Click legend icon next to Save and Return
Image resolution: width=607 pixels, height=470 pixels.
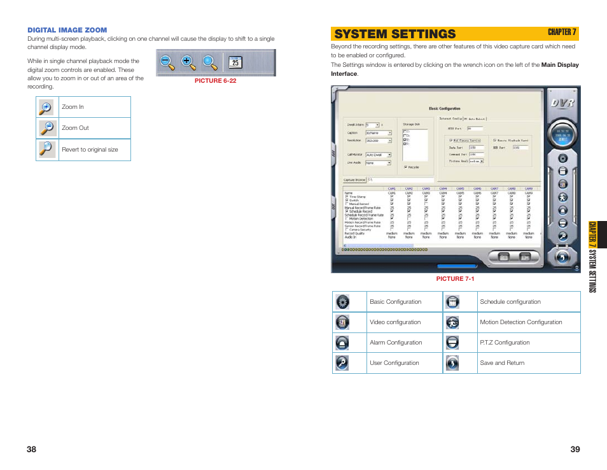point(452,363)
